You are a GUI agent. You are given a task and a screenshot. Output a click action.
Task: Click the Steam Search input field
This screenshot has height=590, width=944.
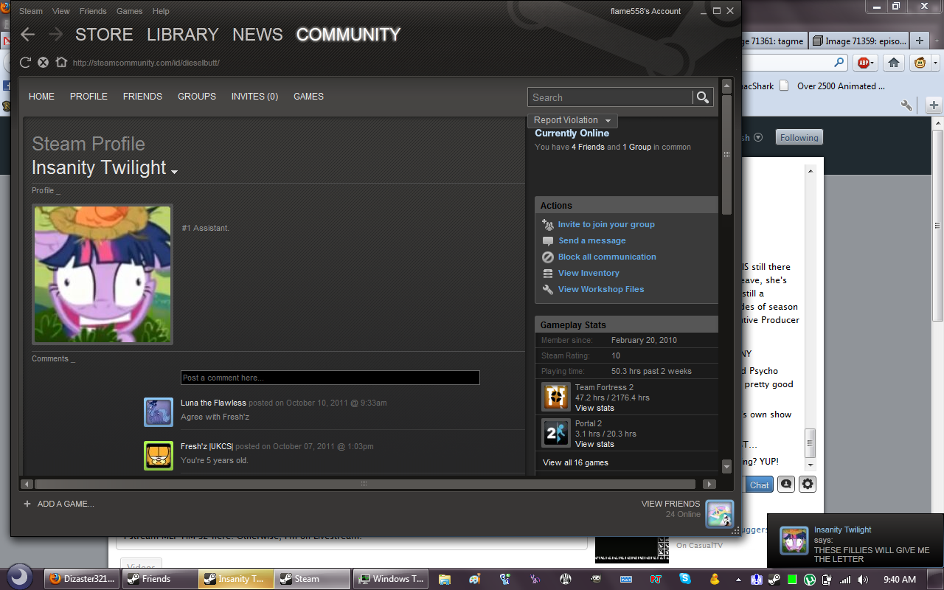610,97
